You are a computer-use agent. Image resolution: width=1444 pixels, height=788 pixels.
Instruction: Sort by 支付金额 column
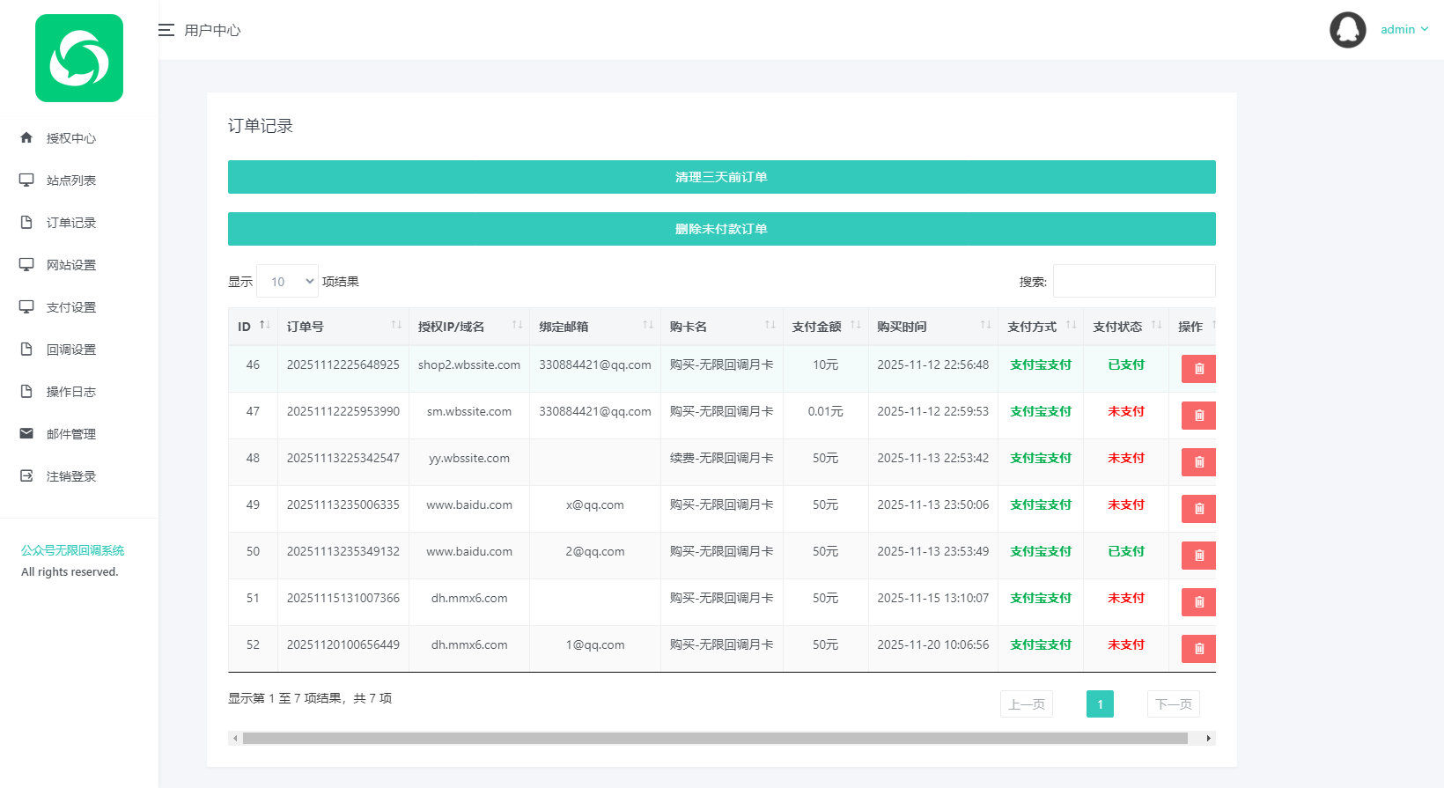[825, 327]
